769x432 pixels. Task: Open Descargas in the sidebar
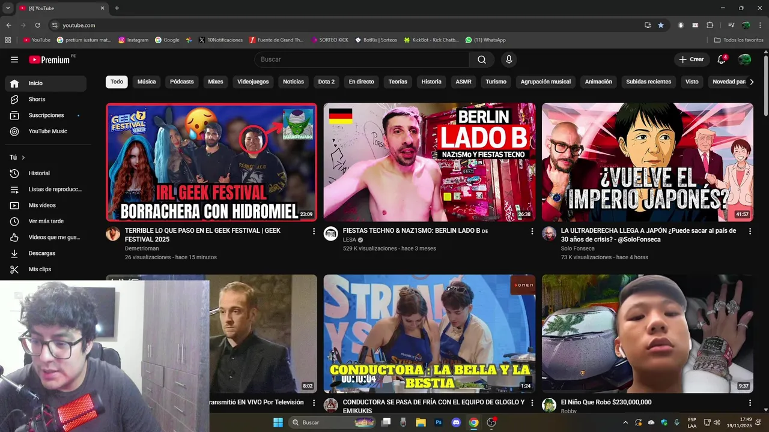(46, 253)
